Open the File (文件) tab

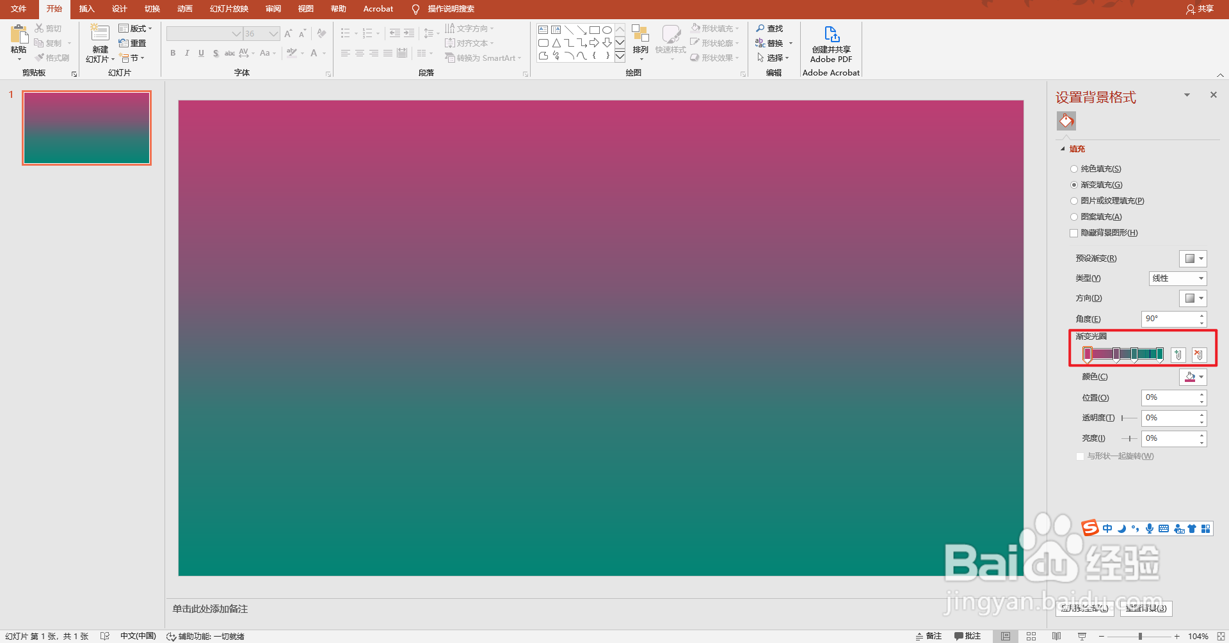tap(19, 9)
